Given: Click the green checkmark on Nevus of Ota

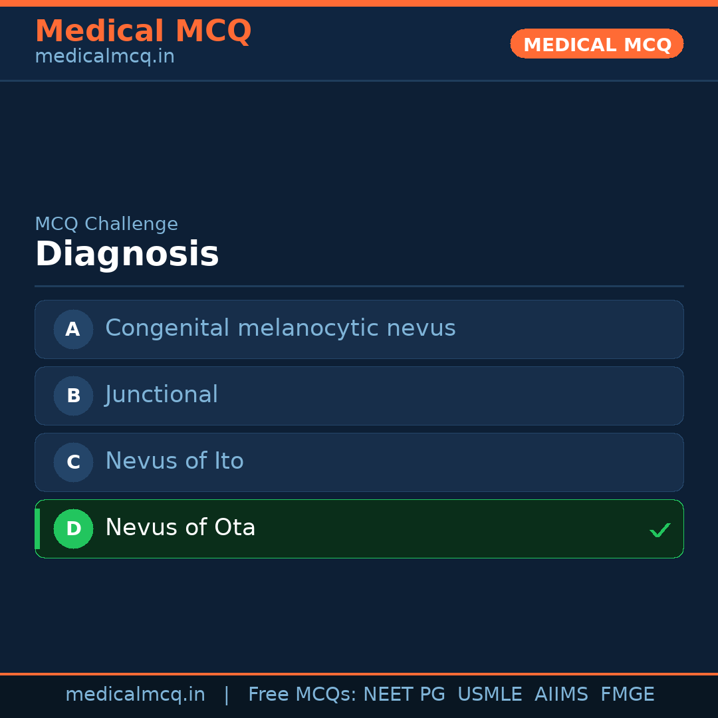Looking at the screenshot, I should click(660, 530).
